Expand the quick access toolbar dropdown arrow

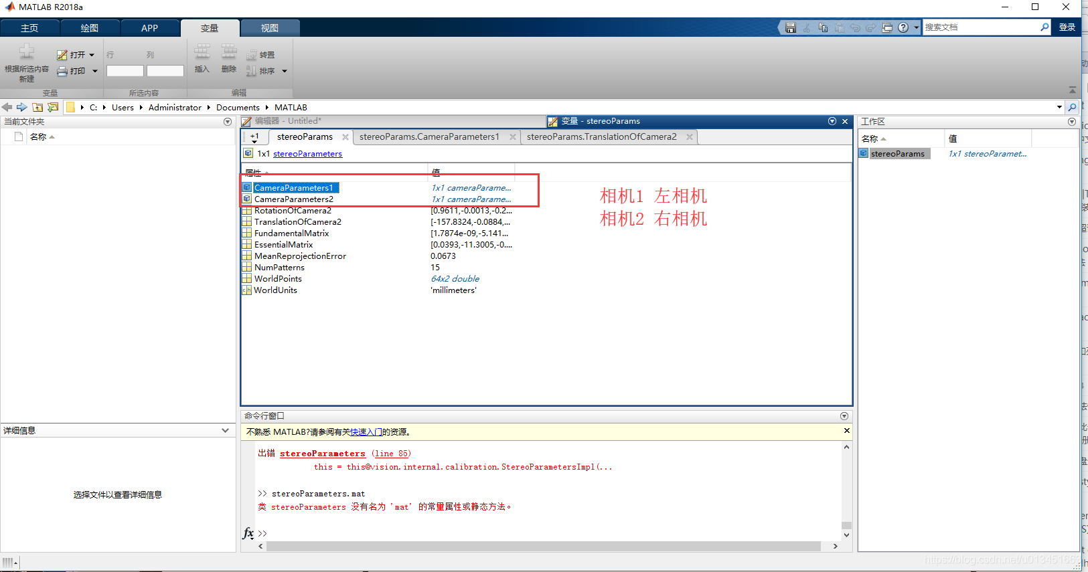pos(917,27)
